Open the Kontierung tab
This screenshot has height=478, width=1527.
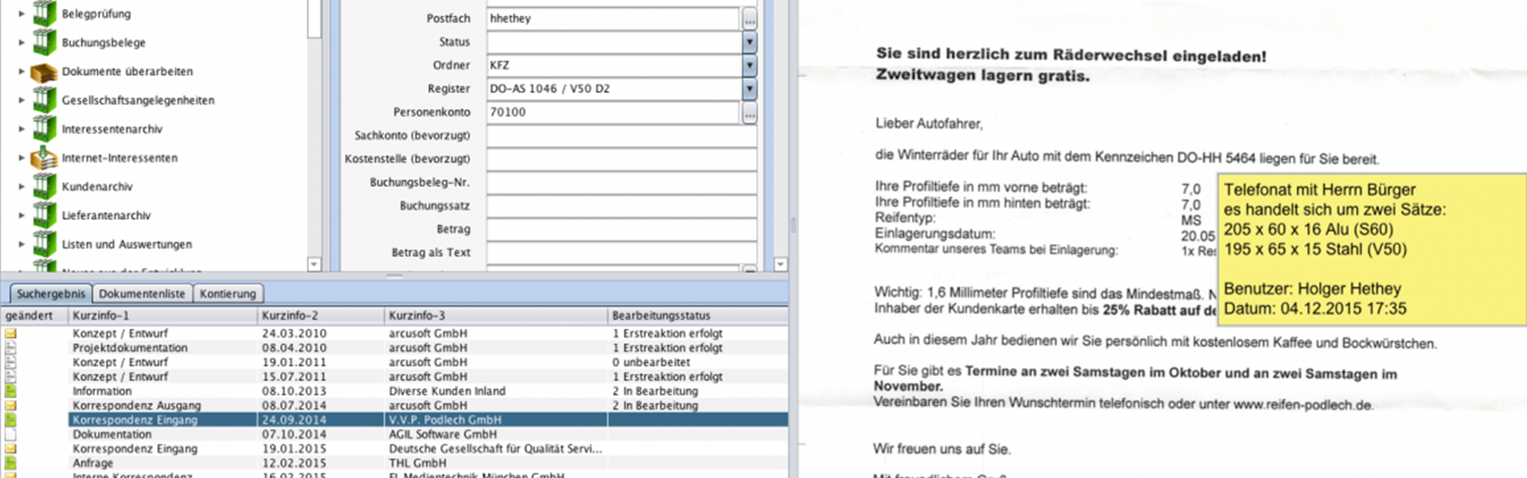click(x=228, y=293)
